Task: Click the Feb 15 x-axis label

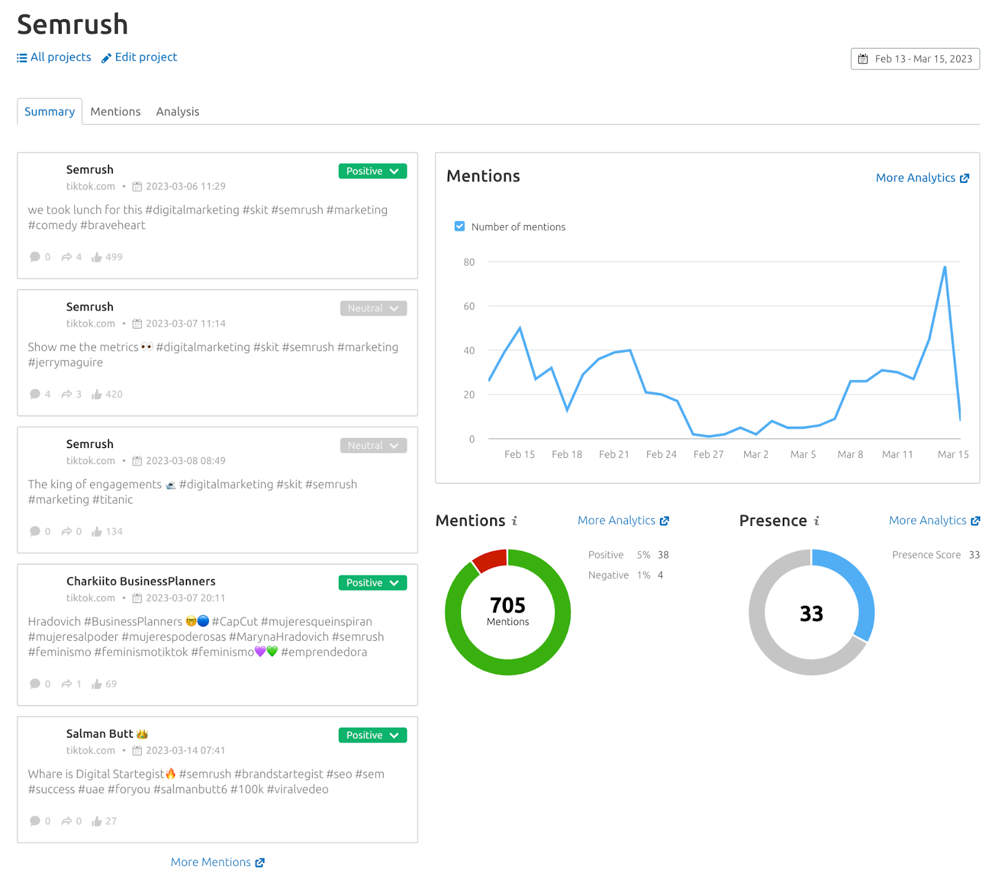Action: click(x=520, y=454)
